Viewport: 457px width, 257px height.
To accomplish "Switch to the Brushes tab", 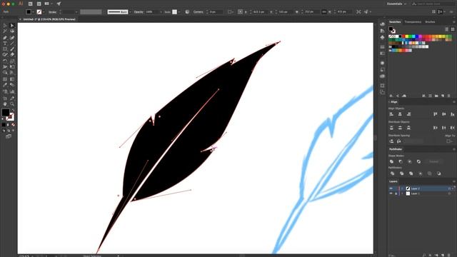I will tap(430, 22).
